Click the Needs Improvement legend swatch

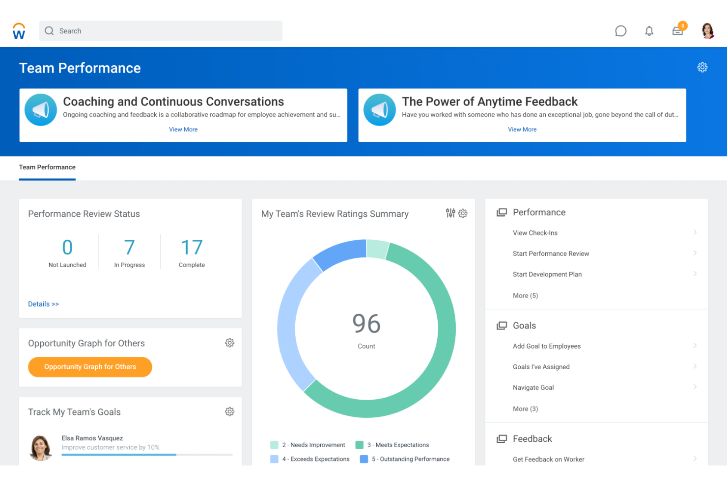274,445
